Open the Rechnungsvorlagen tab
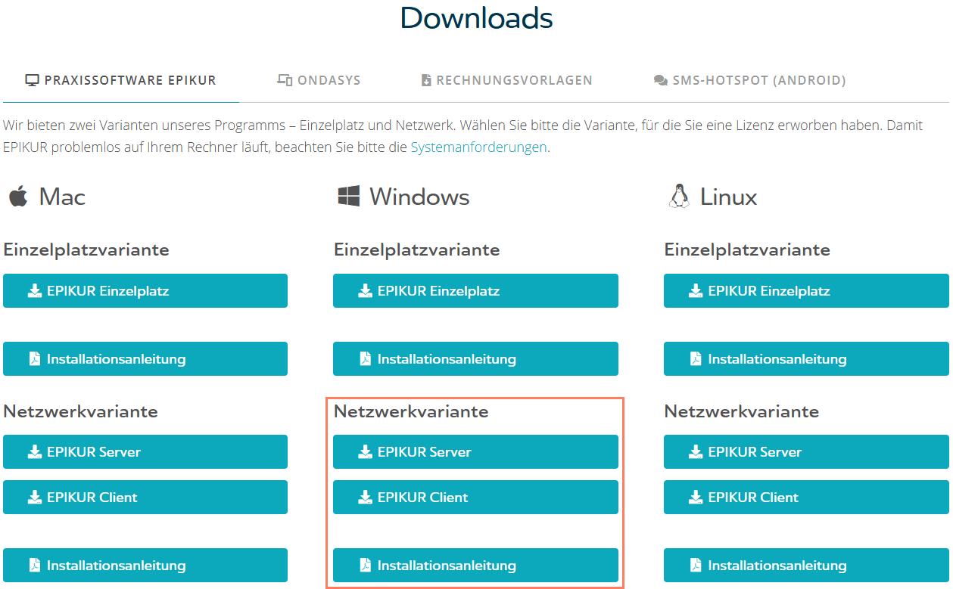Image resolution: width=953 pixels, height=589 pixels. coord(506,80)
